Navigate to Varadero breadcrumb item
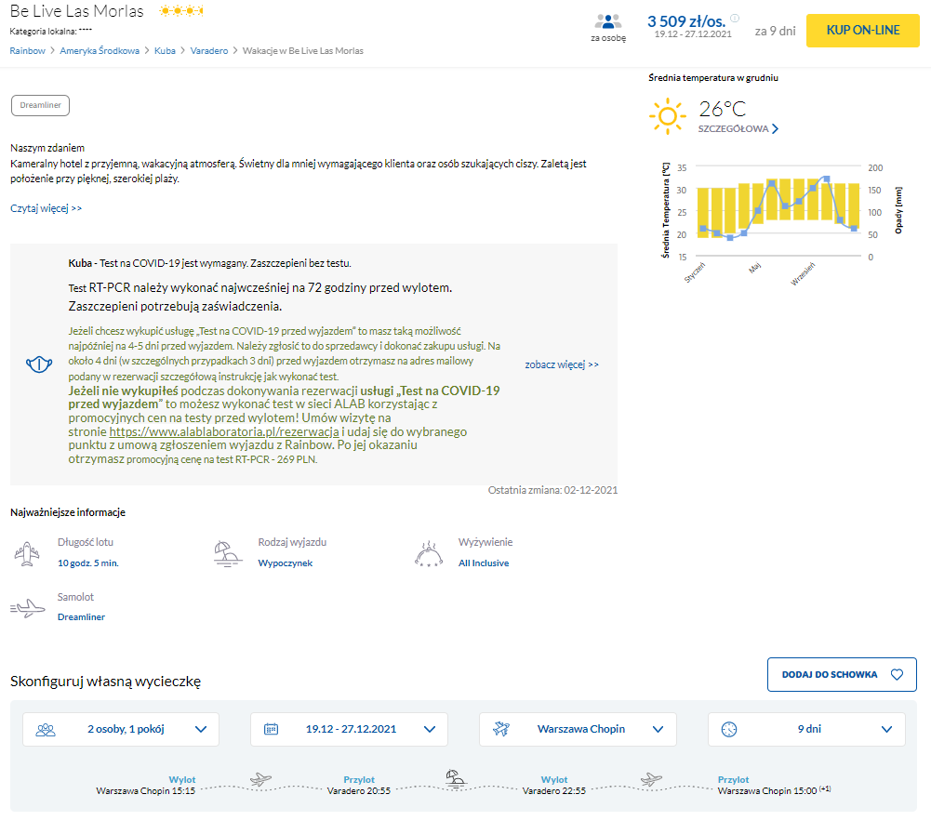The height and width of the screenshot is (821, 931). click(x=208, y=50)
